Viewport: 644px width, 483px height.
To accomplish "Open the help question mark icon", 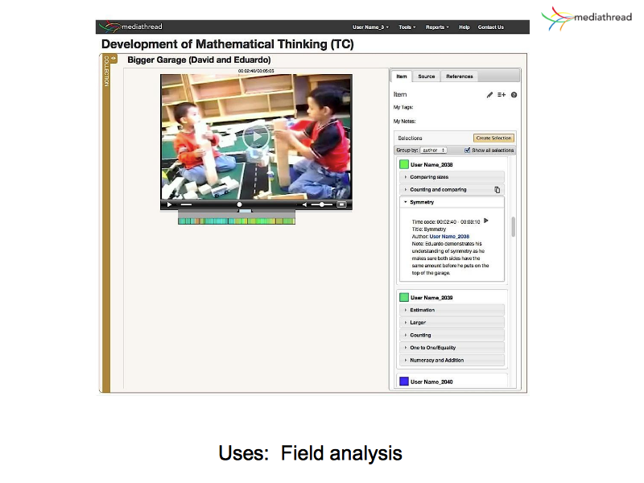I will [514, 95].
